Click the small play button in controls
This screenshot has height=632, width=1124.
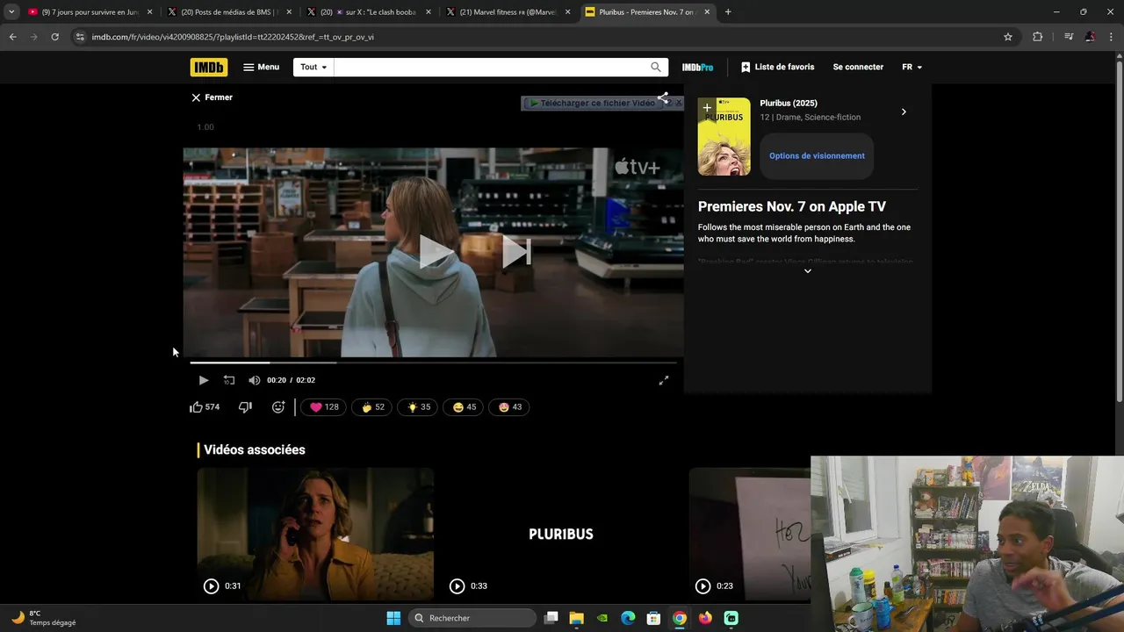pos(203,380)
